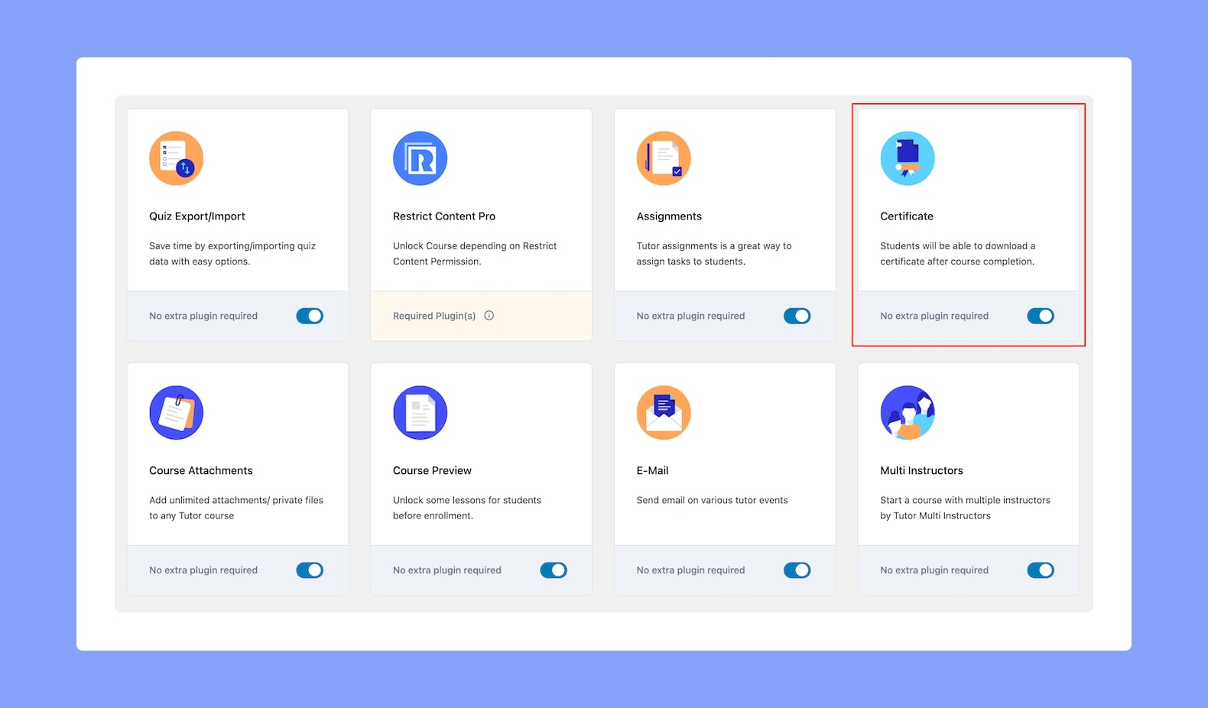Turn off the Certificate addon toggle
The image size is (1208, 708).
1041,316
